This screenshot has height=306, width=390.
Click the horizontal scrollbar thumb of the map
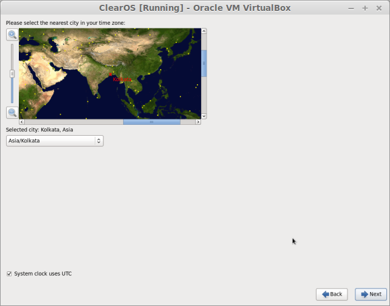[x=152, y=122]
